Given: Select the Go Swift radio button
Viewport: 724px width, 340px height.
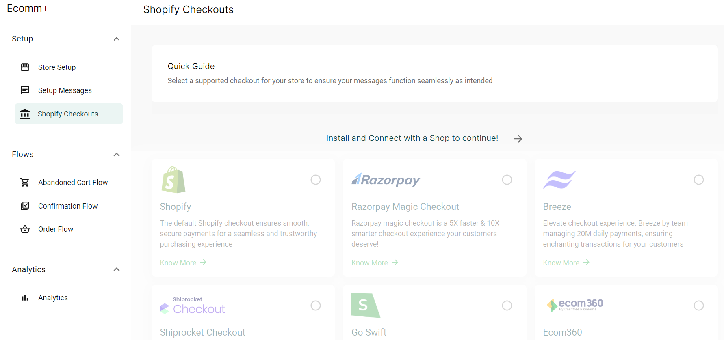Looking at the screenshot, I should pyautogui.click(x=507, y=306).
